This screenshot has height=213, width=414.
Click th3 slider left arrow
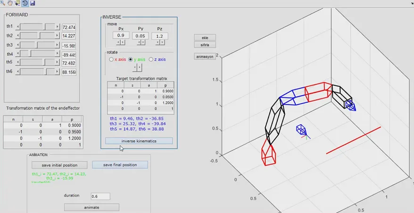click(18, 45)
